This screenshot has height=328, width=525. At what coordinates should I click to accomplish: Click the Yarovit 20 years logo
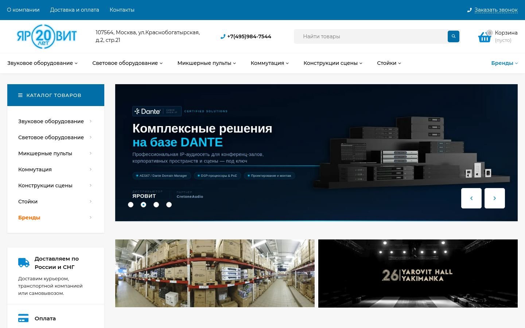(x=47, y=36)
